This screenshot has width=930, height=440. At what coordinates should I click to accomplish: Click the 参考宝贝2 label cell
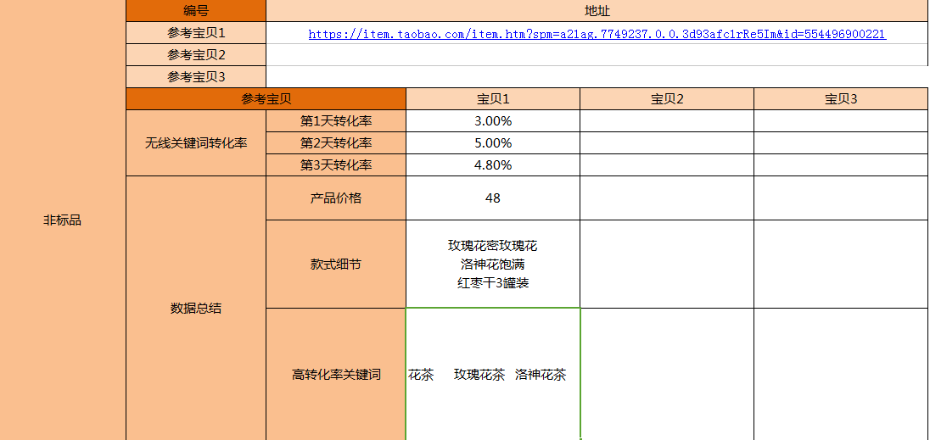196,55
